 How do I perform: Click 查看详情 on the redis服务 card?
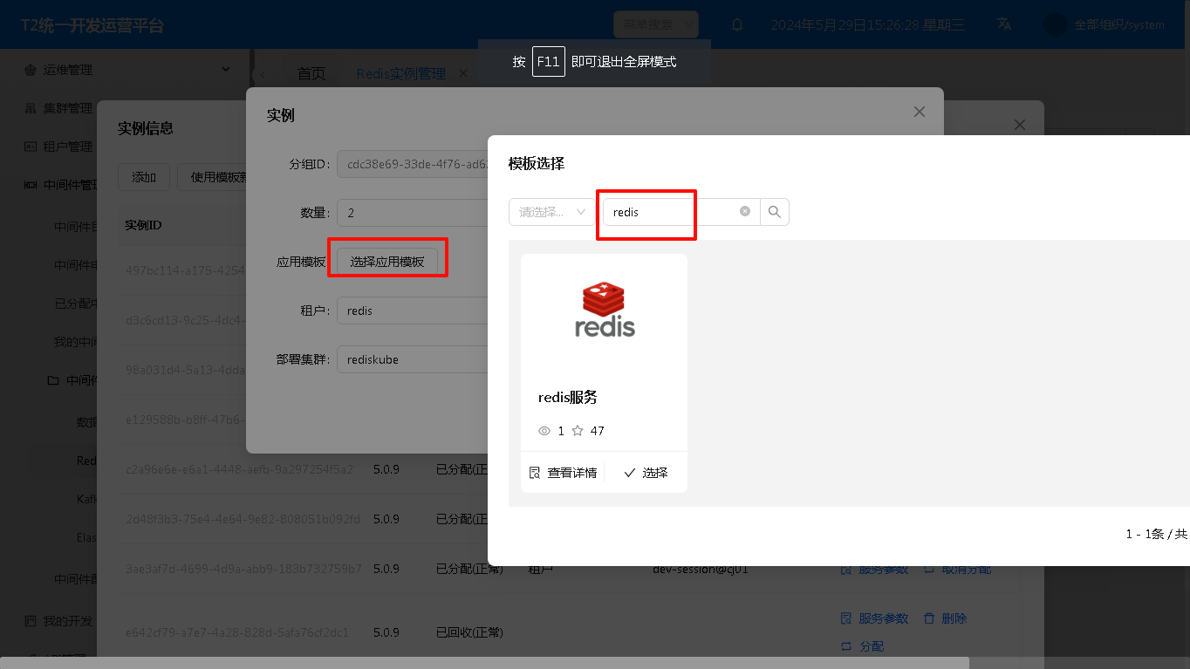click(x=563, y=473)
